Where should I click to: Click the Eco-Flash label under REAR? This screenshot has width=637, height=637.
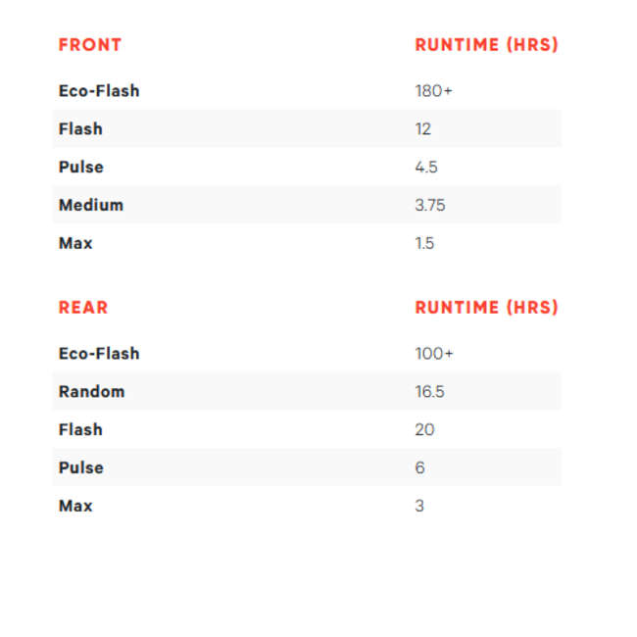click(x=99, y=354)
